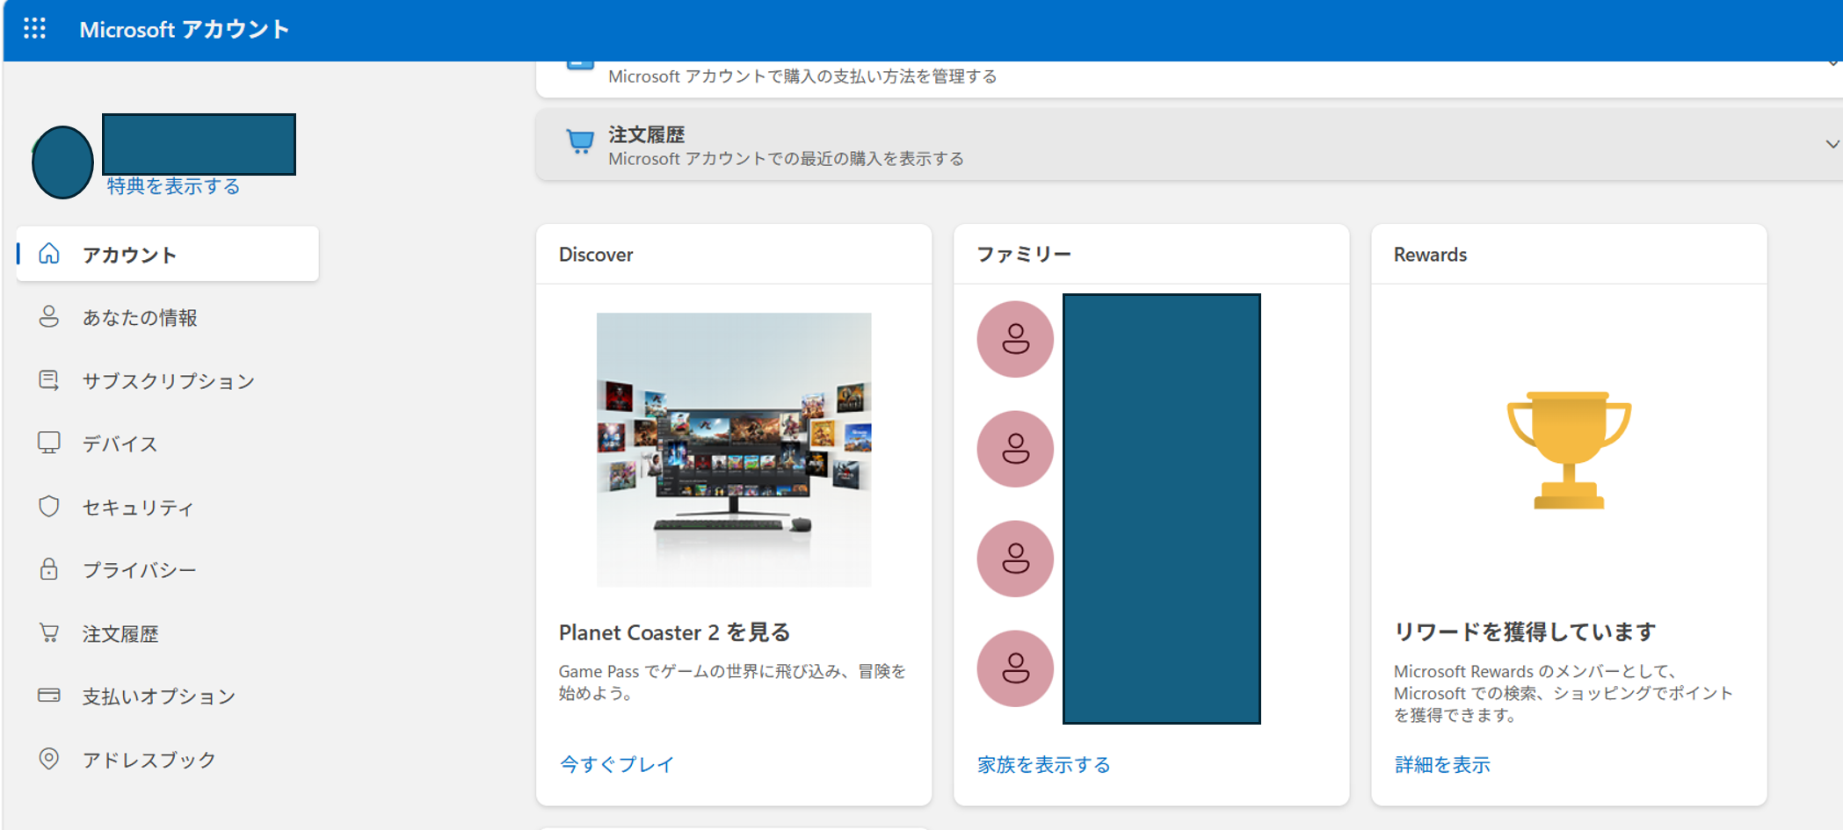
Task: Click the 特典を表示する link
Action: (x=173, y=186)
